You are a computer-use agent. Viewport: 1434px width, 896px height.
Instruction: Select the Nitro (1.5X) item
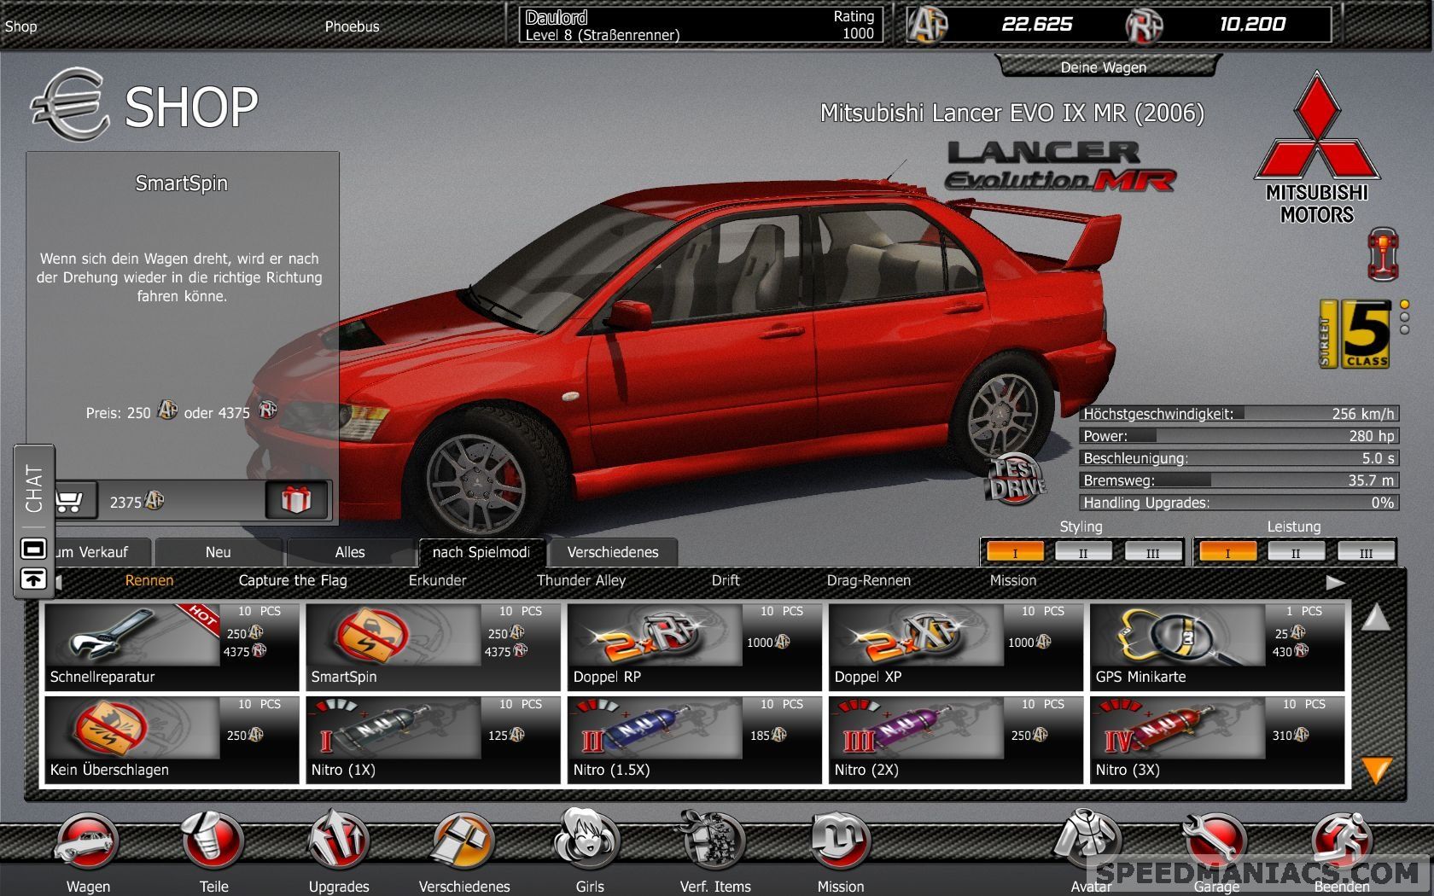[694, 740]
